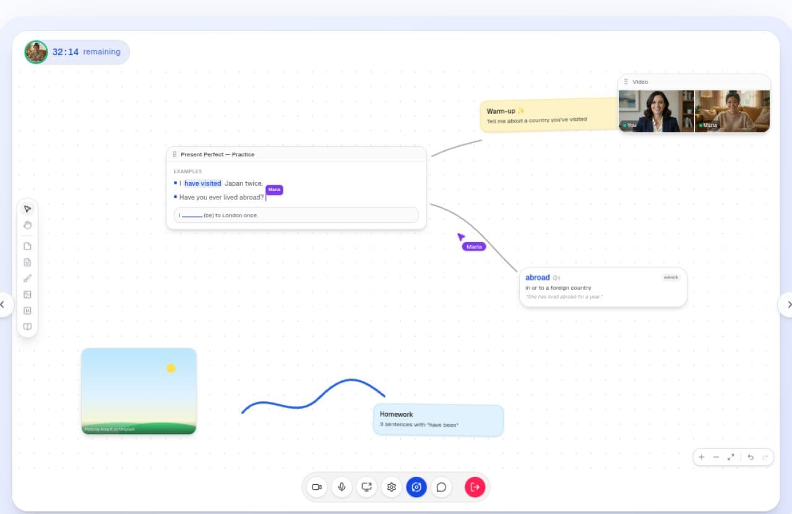Zoom in on the canvas
The height and width of the screenshot is (514, 792).
coord(702,457)
